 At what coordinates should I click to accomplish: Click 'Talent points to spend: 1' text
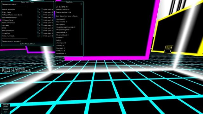pyautogui.click(x=10, y=4)
